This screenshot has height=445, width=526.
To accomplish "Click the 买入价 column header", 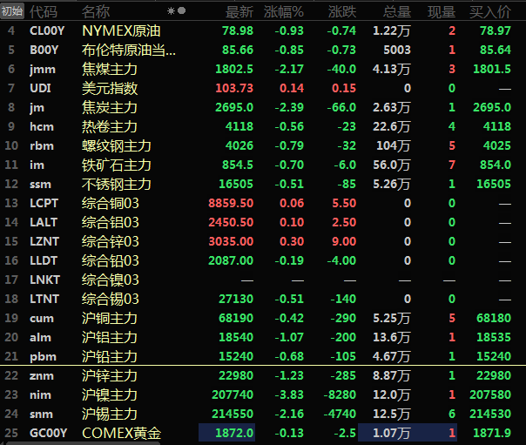I will click(490, 11).
